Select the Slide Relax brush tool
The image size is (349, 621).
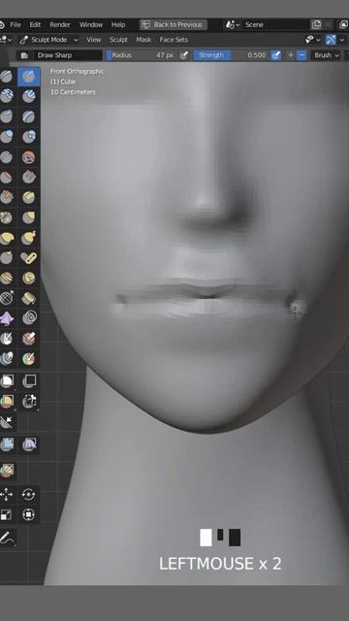click(6, 298)
